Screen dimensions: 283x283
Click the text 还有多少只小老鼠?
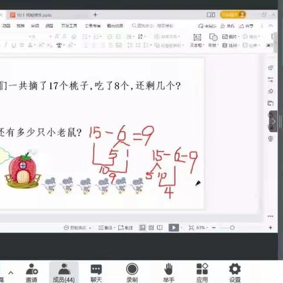41,133
